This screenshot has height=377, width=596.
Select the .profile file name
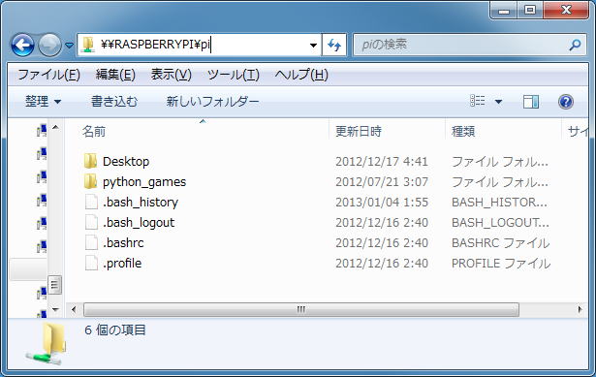[122, 263]
